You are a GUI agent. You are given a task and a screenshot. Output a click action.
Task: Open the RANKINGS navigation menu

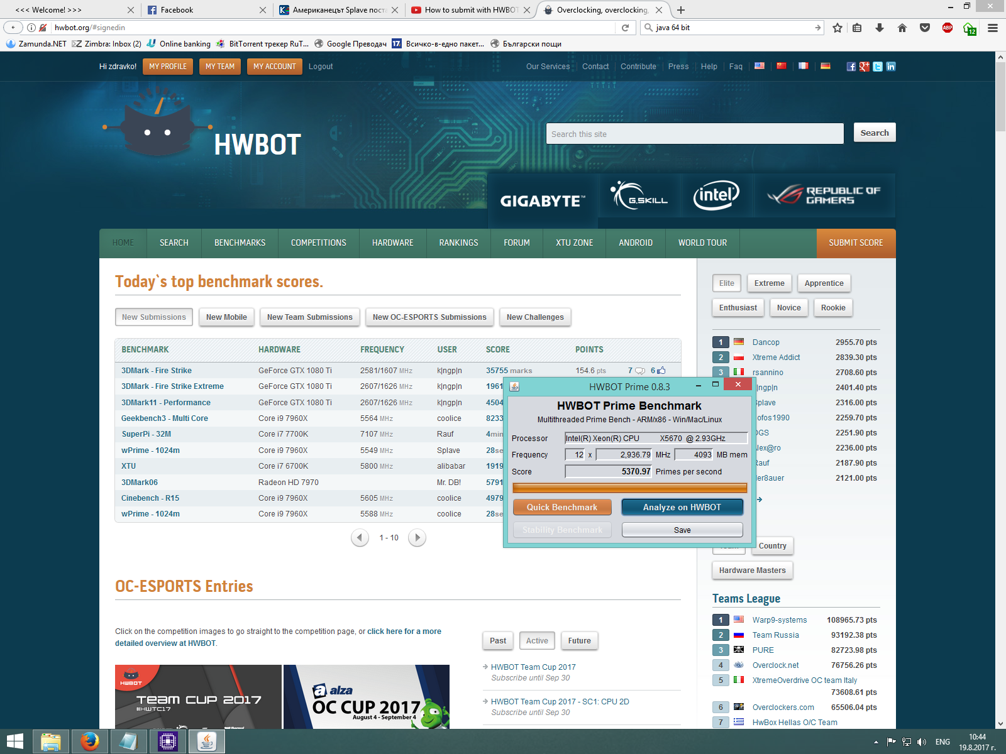[x=459, y=243]
